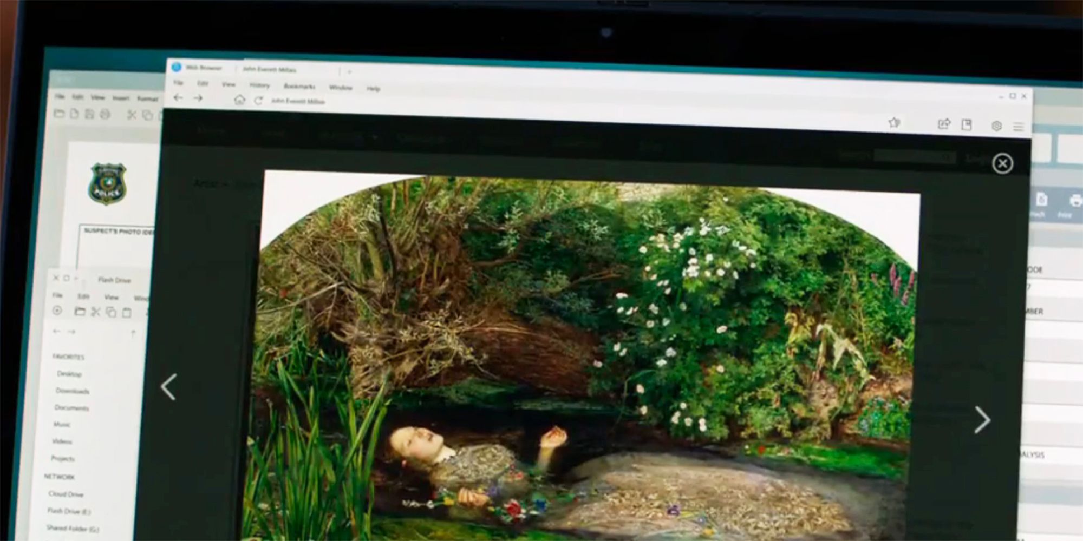Screen dimensions: 1083x541
Task: Open a new browser tab with the plus
Action: coord(350,71)
